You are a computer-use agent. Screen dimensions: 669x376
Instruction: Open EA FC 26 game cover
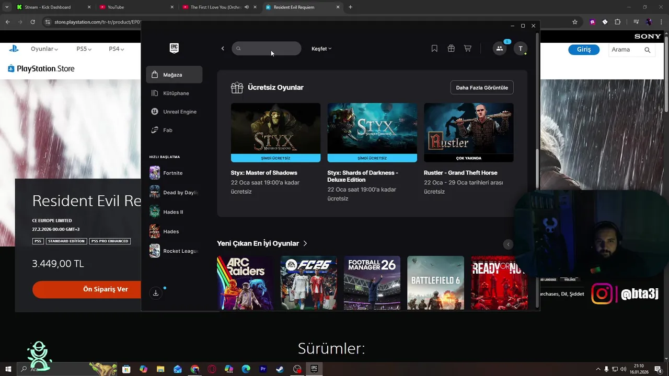pos(309,283)
